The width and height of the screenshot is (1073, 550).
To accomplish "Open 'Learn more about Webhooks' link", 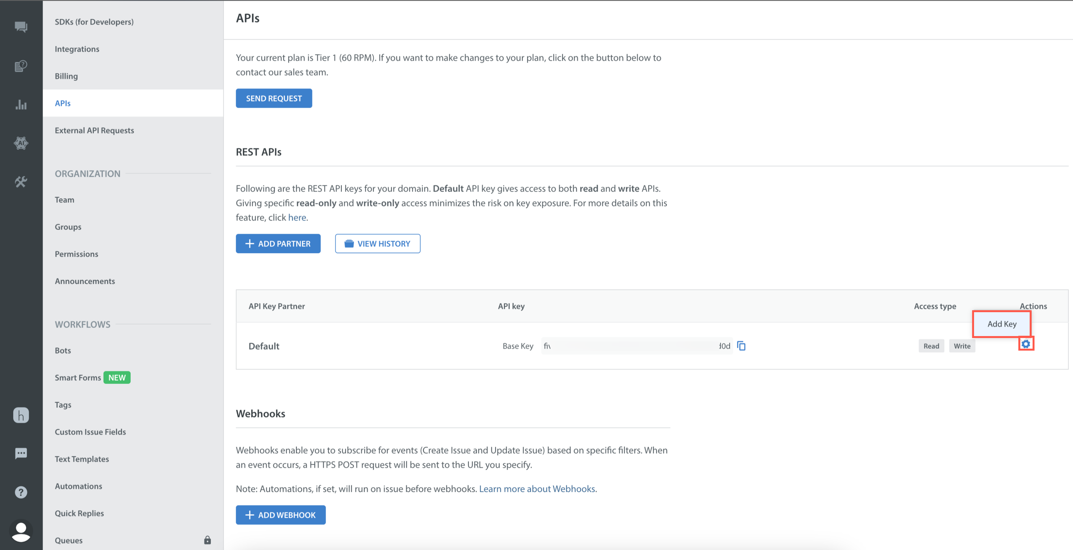I will tap(537, 489).
